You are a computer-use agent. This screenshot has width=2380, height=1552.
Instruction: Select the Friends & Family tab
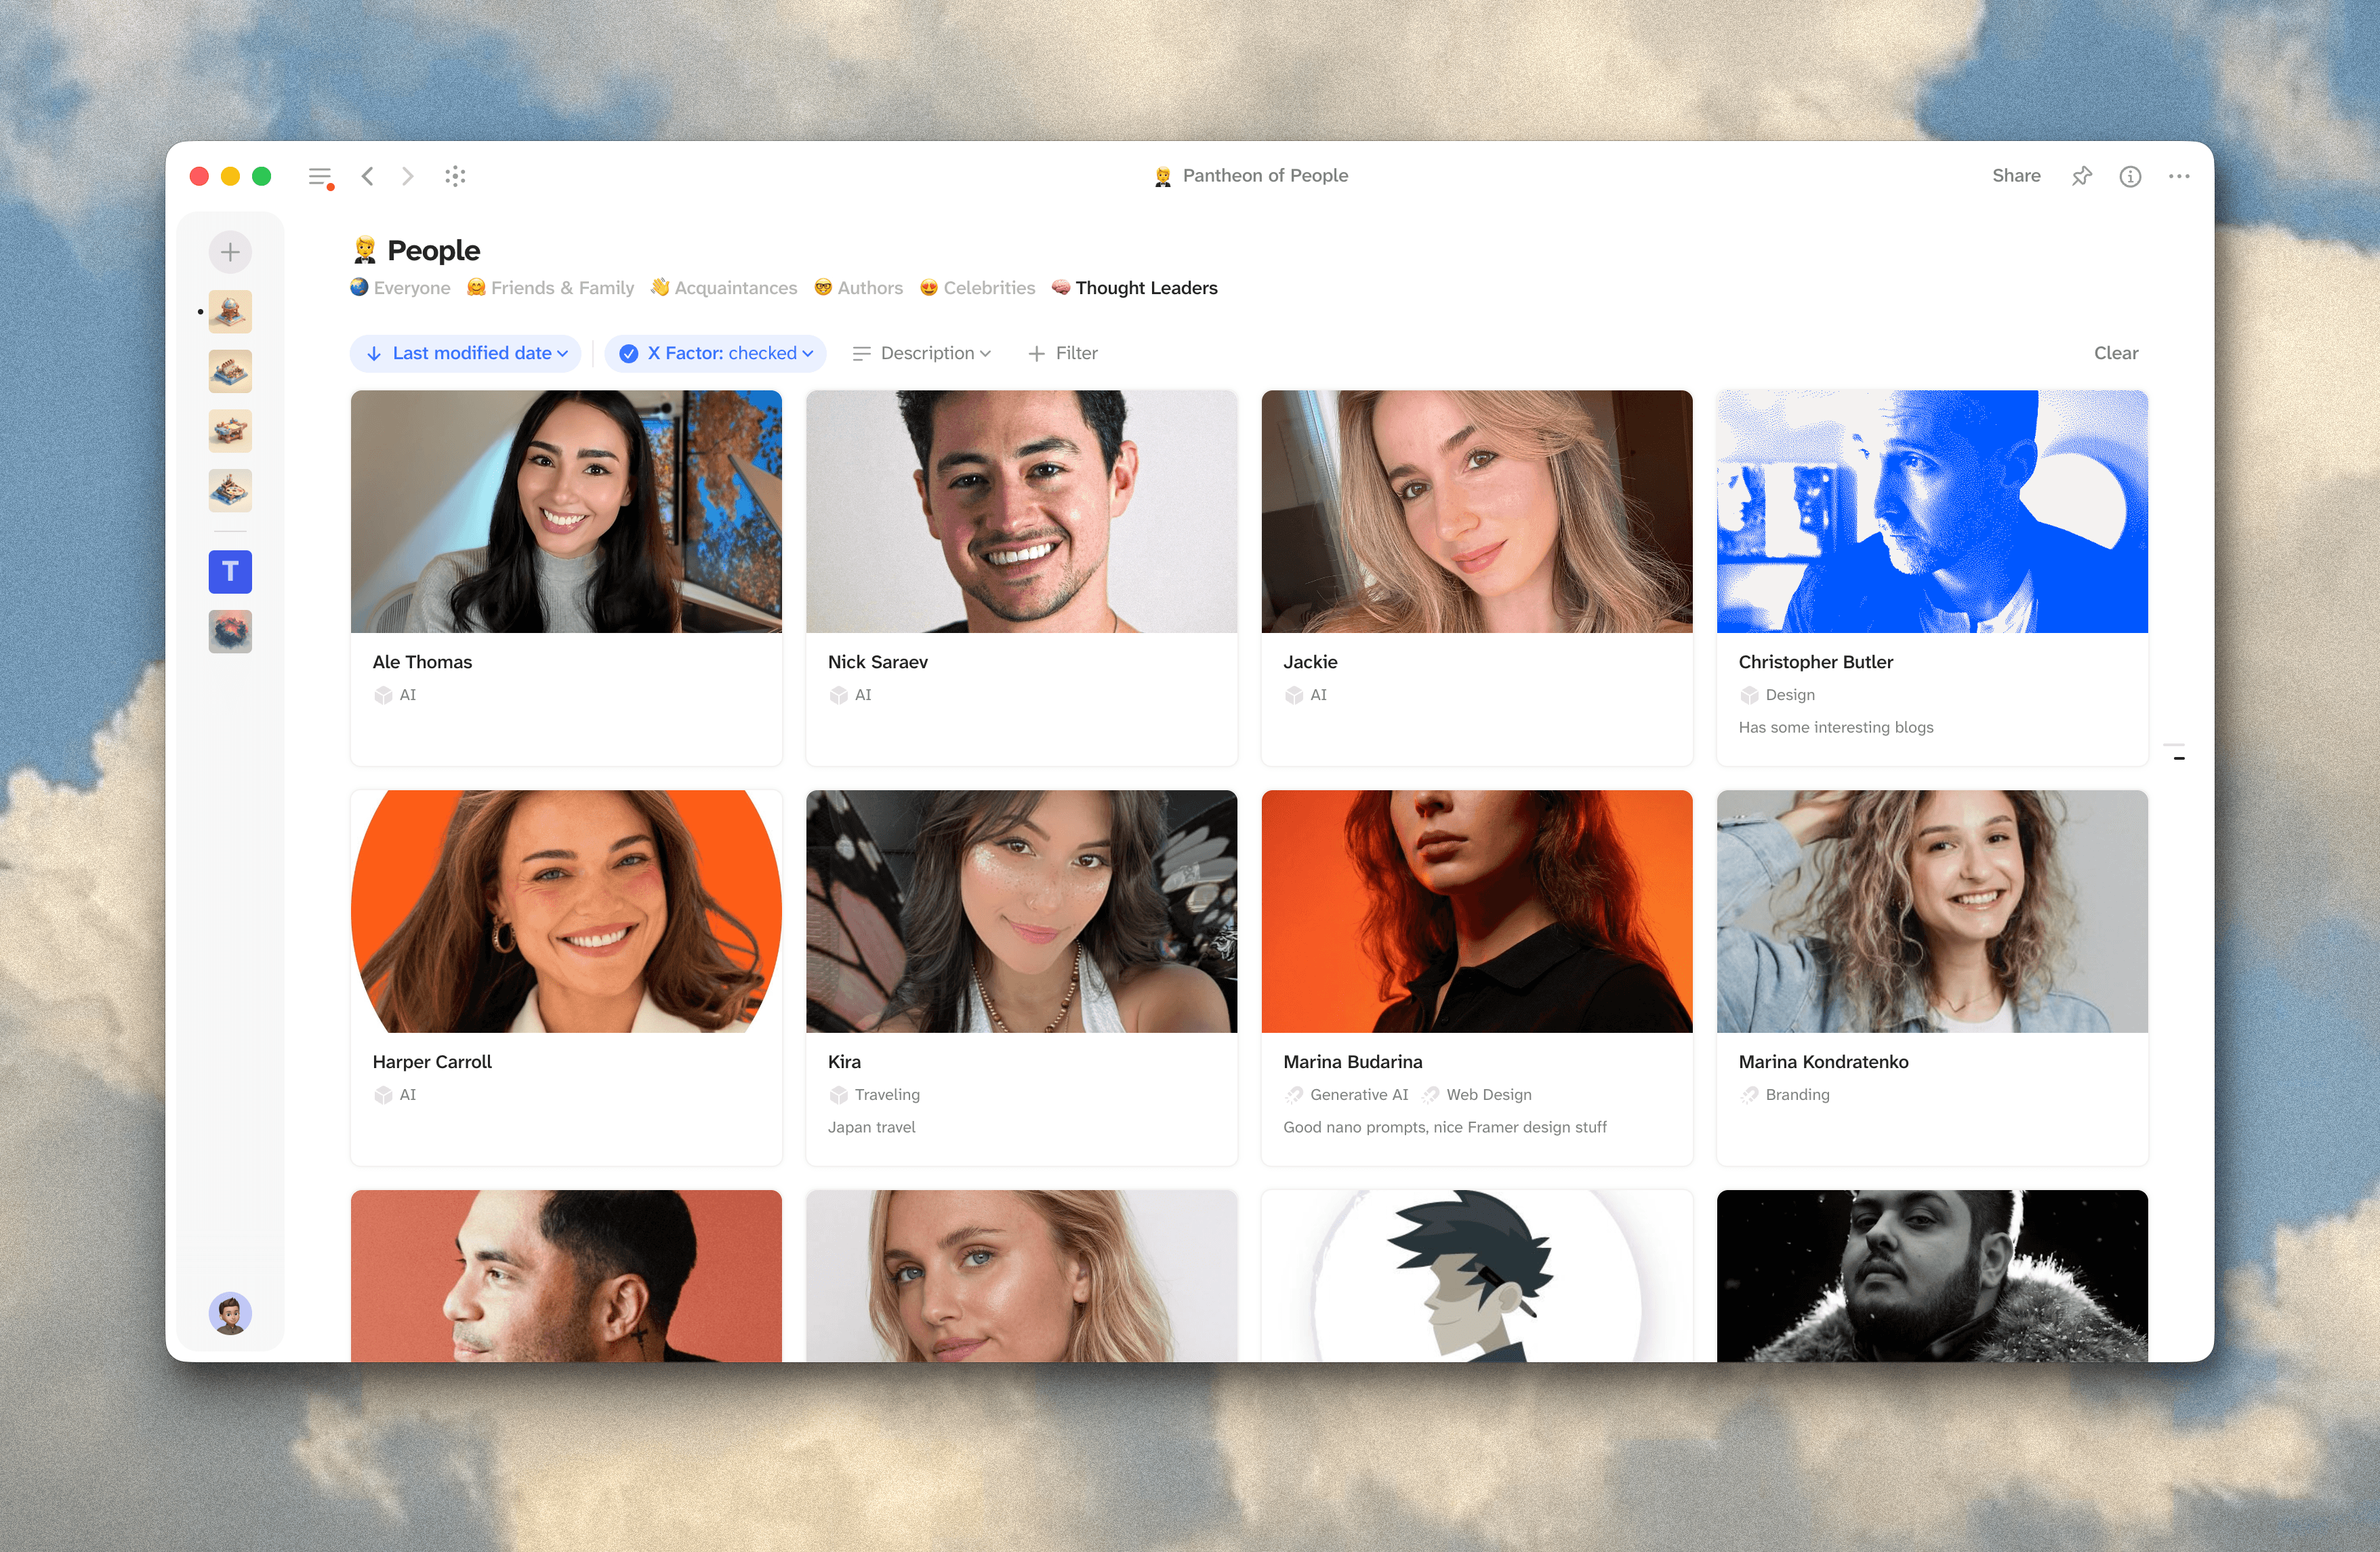(551, 288)
